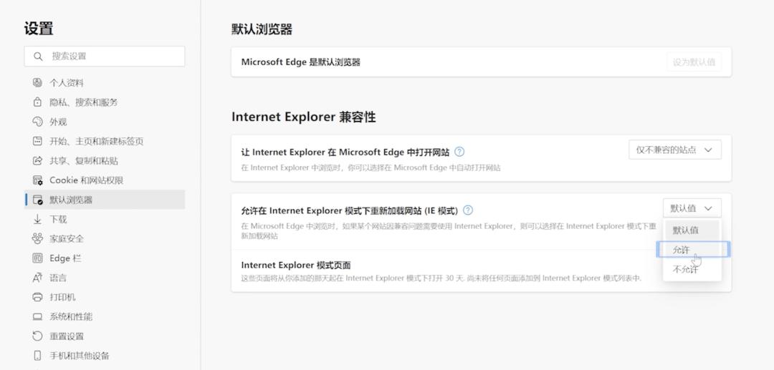Open Edge 栏 settings

pyautogui.click(x=105, y=258)
